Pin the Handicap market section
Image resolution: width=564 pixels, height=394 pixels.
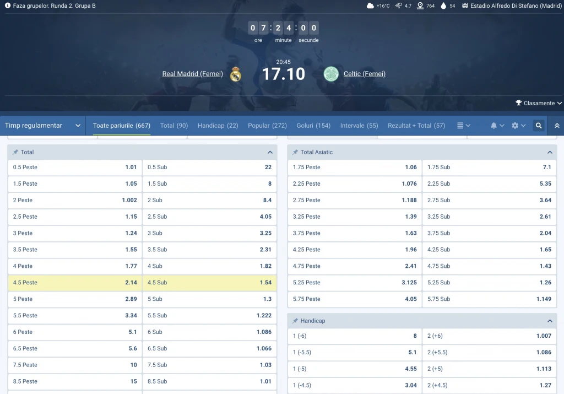(295, 321)
